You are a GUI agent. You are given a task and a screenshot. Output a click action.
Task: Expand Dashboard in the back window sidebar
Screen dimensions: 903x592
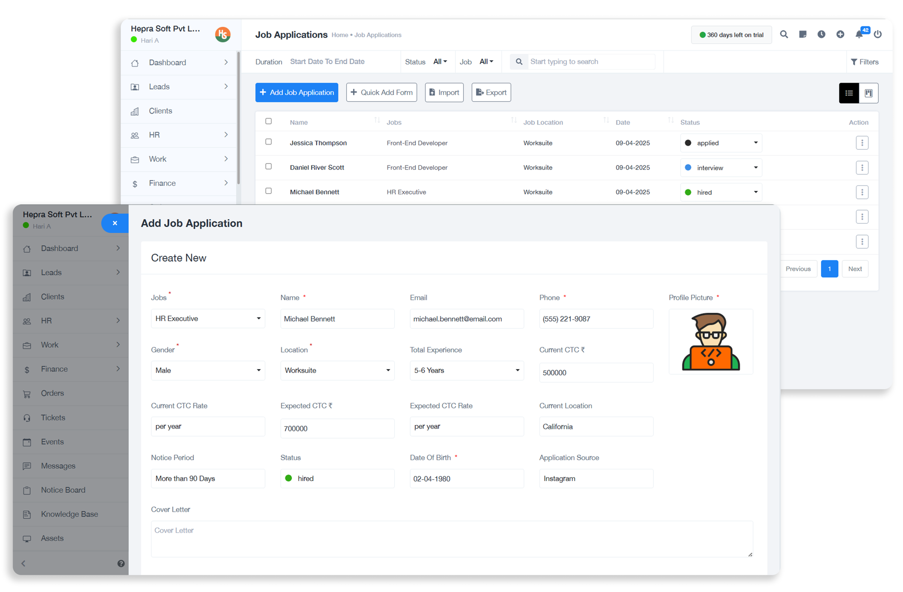179,63
